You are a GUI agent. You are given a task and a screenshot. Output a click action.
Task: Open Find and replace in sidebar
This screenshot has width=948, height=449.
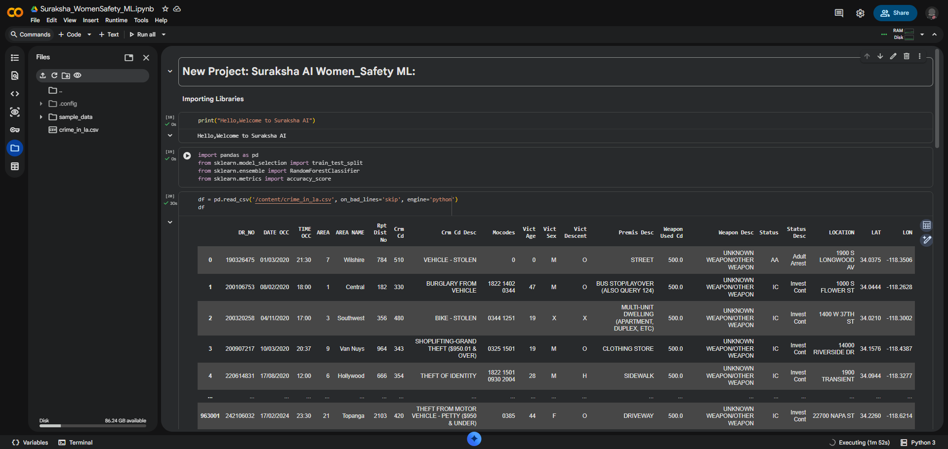click(x=15, y=75)
